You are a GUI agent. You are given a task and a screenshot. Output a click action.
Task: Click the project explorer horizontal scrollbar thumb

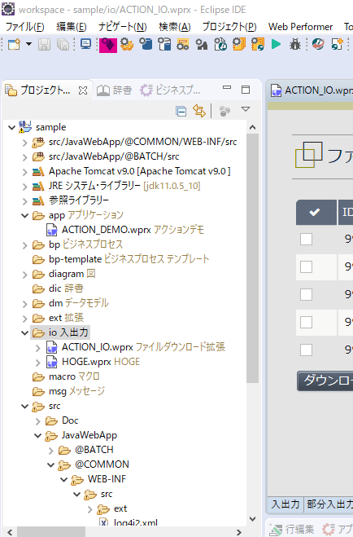pyautogui.click(x=51, y=532)
